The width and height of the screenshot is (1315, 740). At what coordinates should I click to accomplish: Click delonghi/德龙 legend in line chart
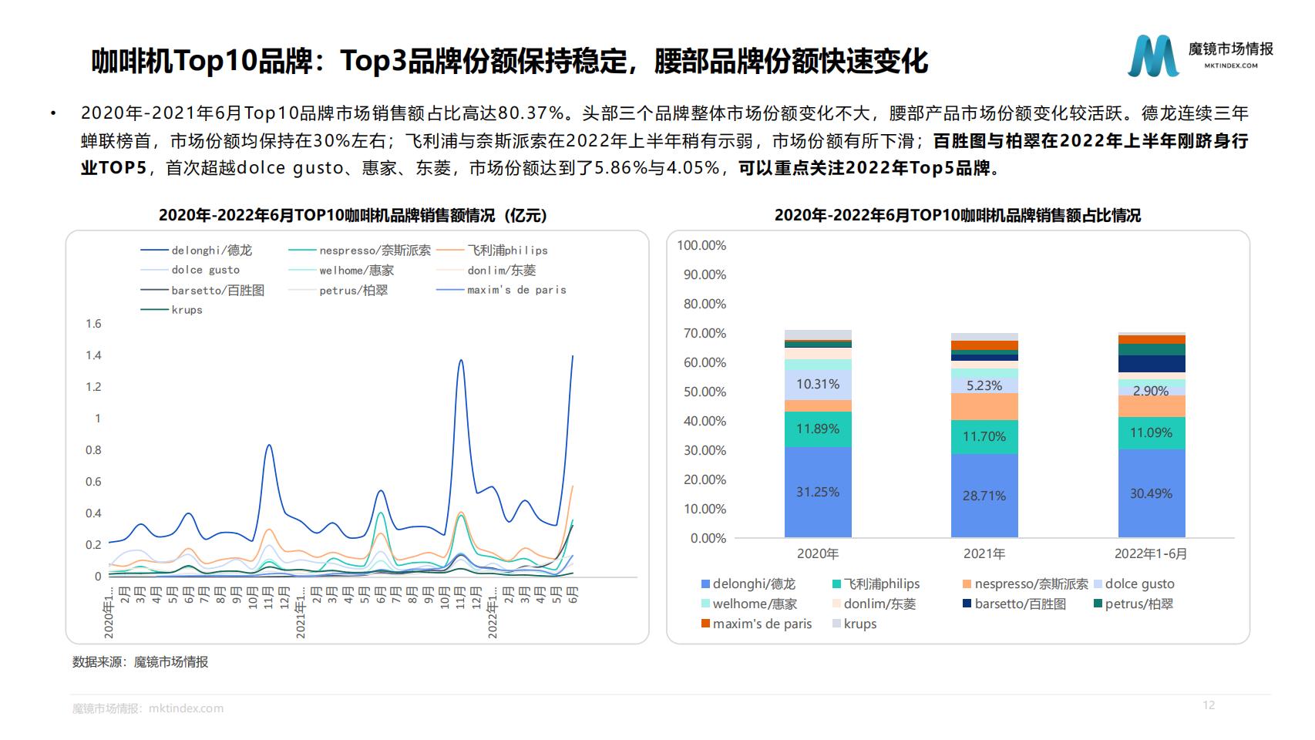tap(197, 251)
